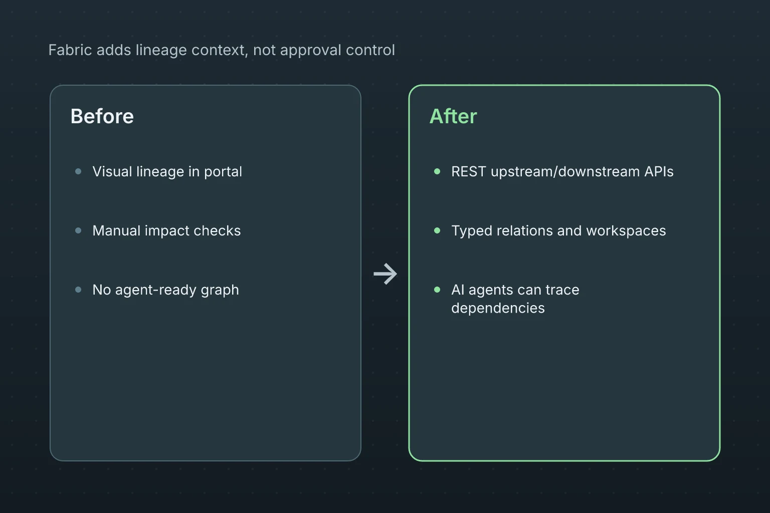The image size is (770, 513).
Task: Select the green After heading
Action: (453, 116)
